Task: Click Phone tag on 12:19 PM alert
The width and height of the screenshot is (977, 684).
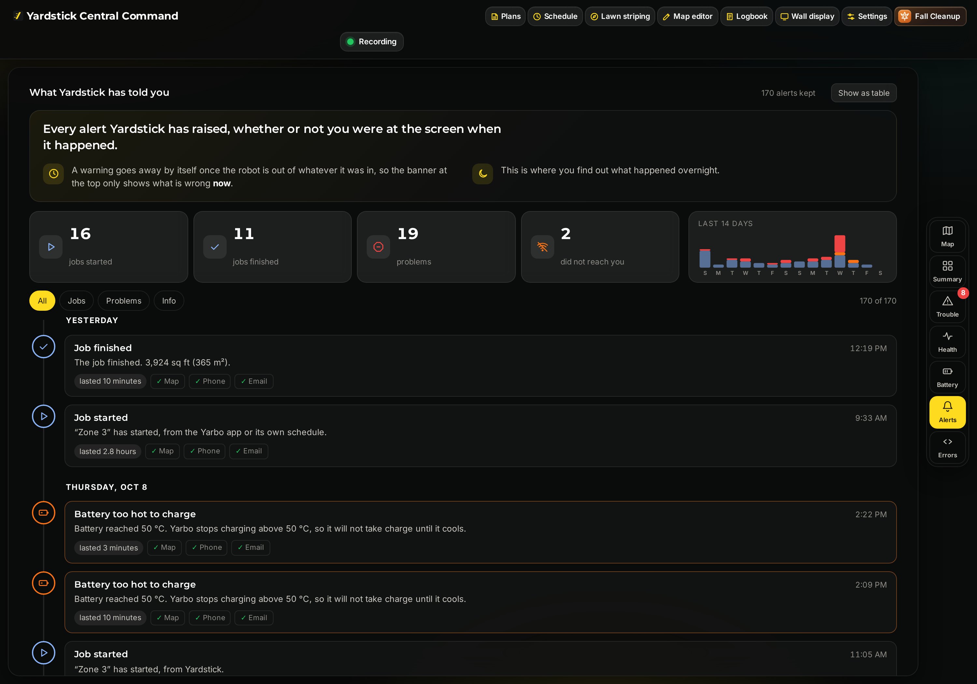Action: (x=210, y=381)
